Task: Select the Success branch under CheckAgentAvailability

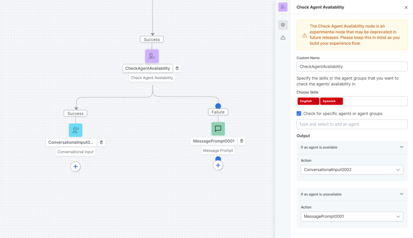Action: [x=75, y=113]
